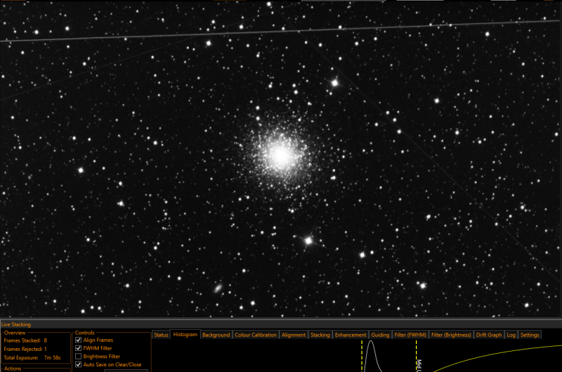Toggle Auto Save on Clear/Close
562x372 pixels.
pos(79,365)
